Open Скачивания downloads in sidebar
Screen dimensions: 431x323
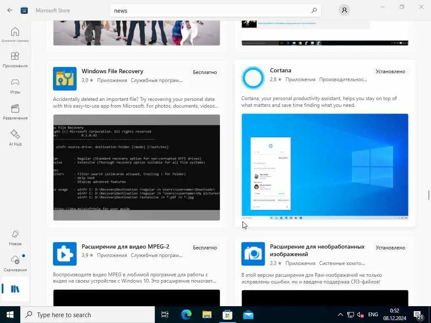15,264
